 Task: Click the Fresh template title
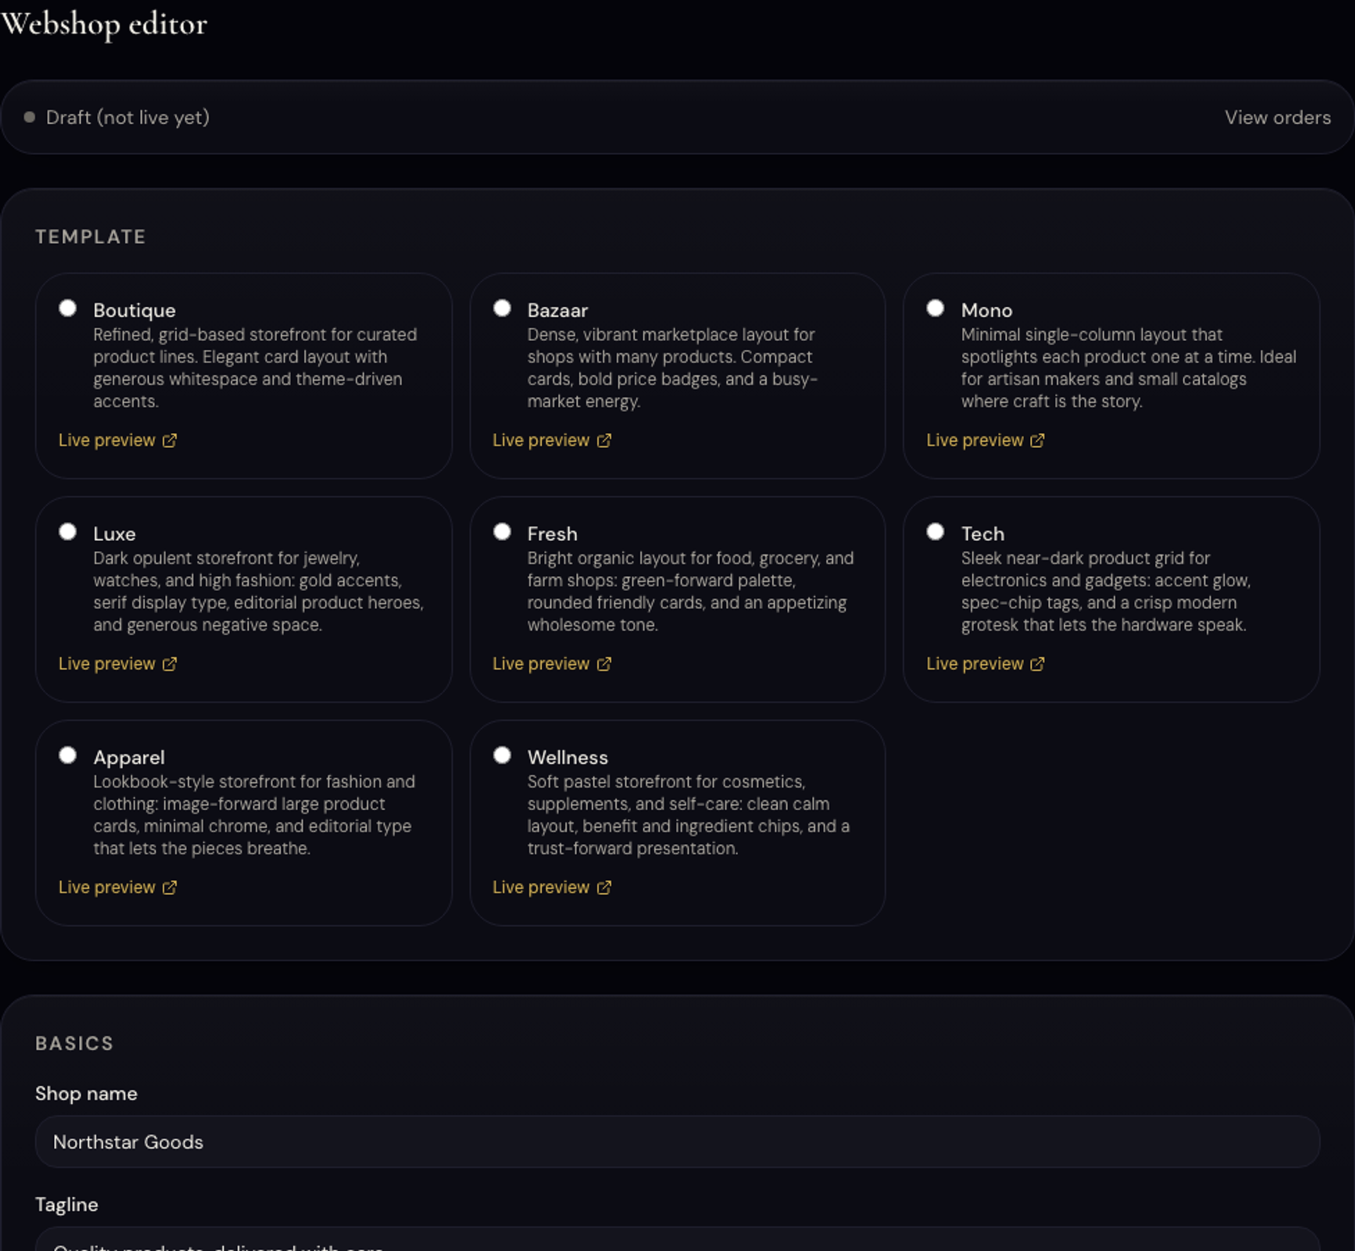point(552,534)
